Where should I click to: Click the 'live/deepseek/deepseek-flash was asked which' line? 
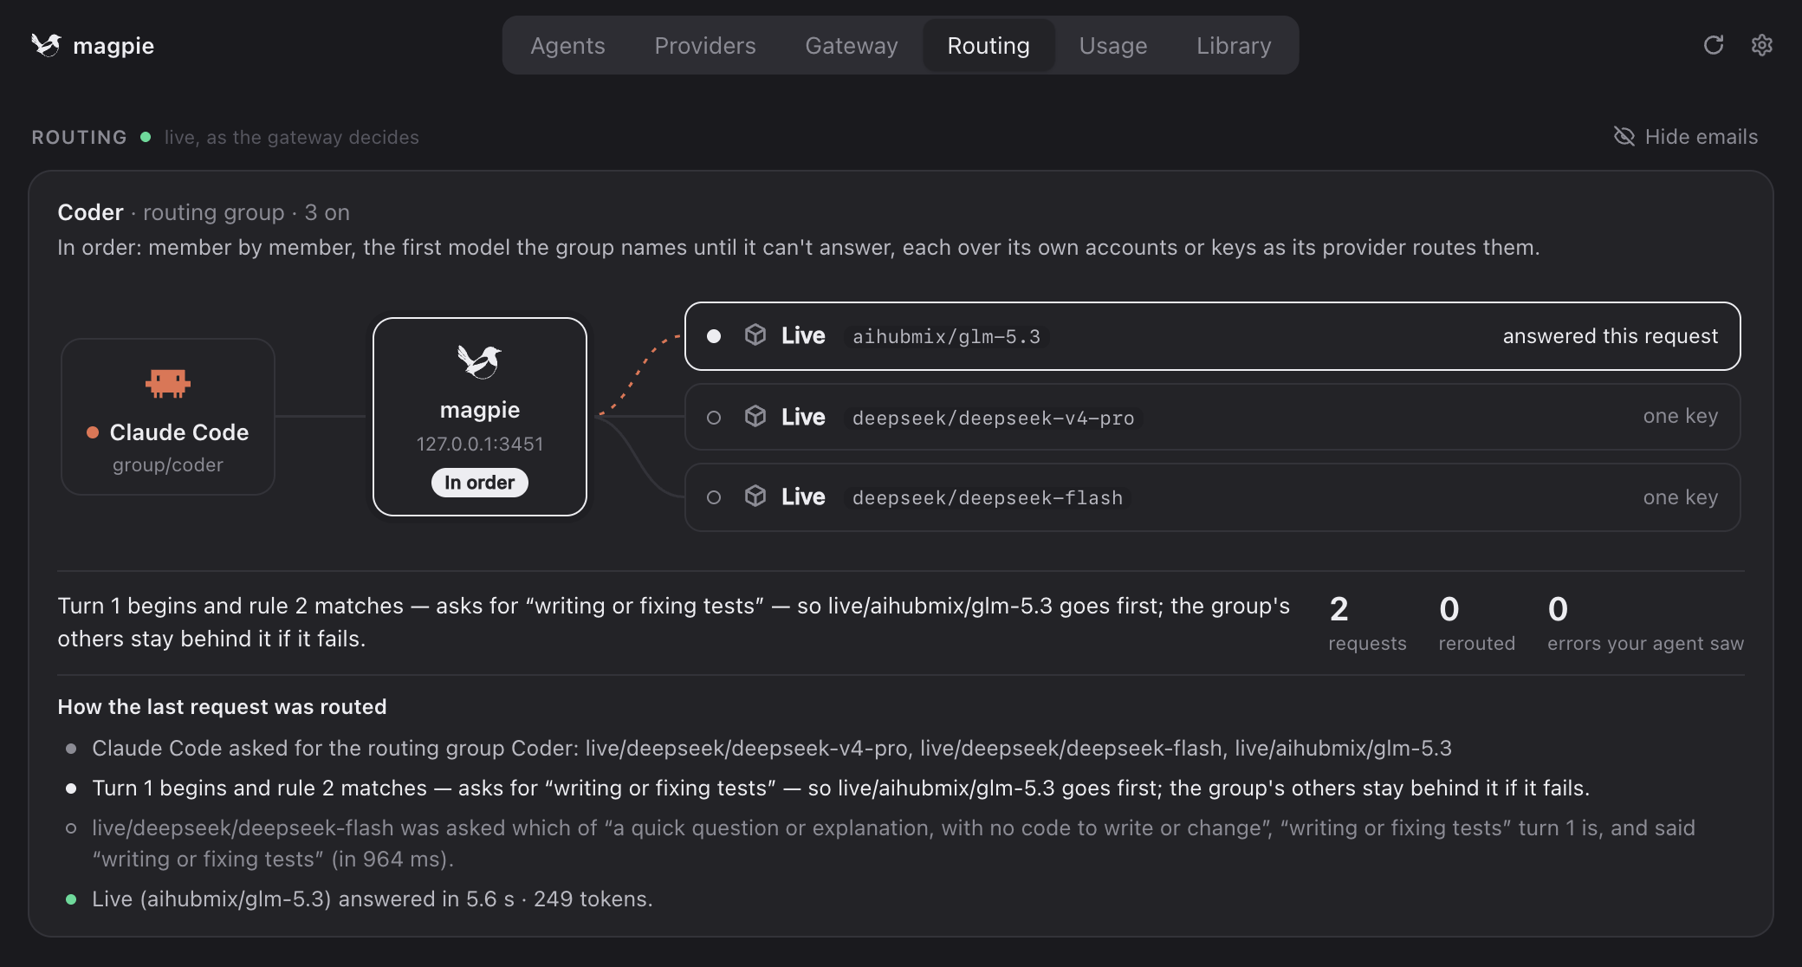click(893, 844)
